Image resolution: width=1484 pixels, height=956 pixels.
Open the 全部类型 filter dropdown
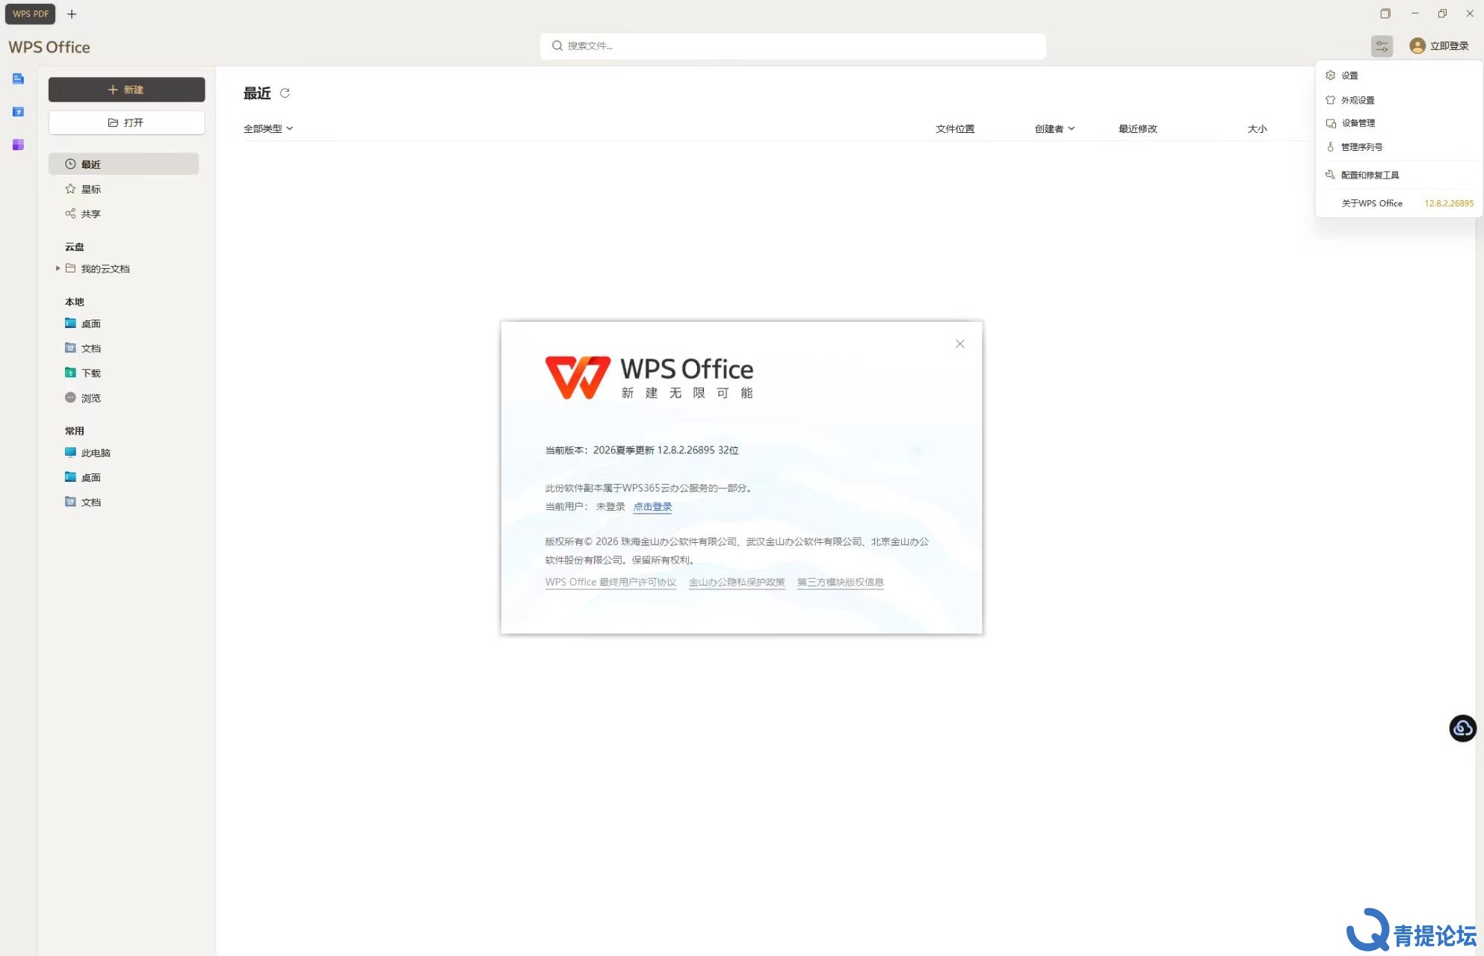pyautogui.click(x=268, y=128)
